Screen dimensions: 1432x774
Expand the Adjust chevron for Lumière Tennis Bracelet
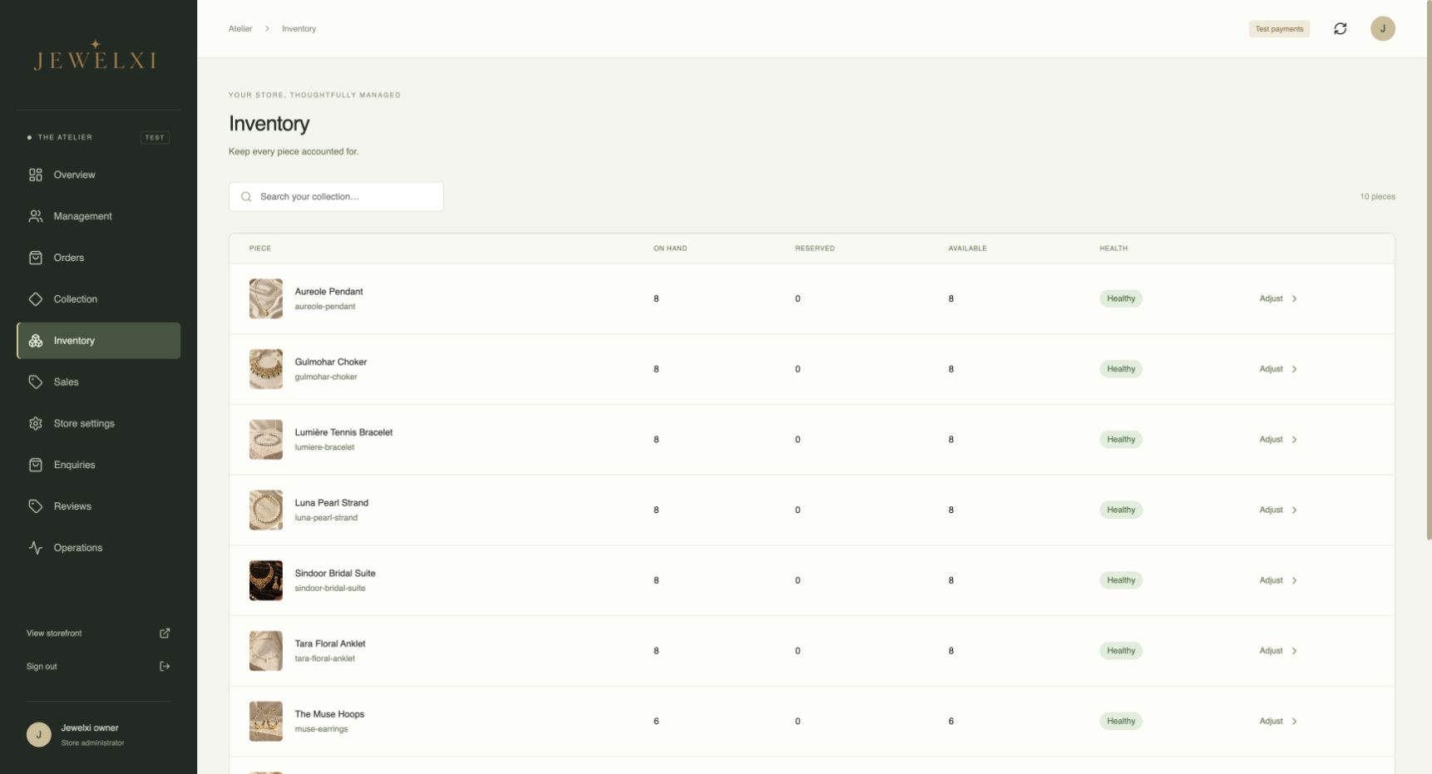coord(1295,440)
